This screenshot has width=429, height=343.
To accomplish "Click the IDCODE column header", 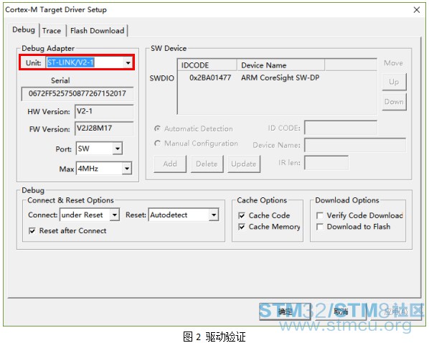I will pyautogui.click(x=207, y=65).
